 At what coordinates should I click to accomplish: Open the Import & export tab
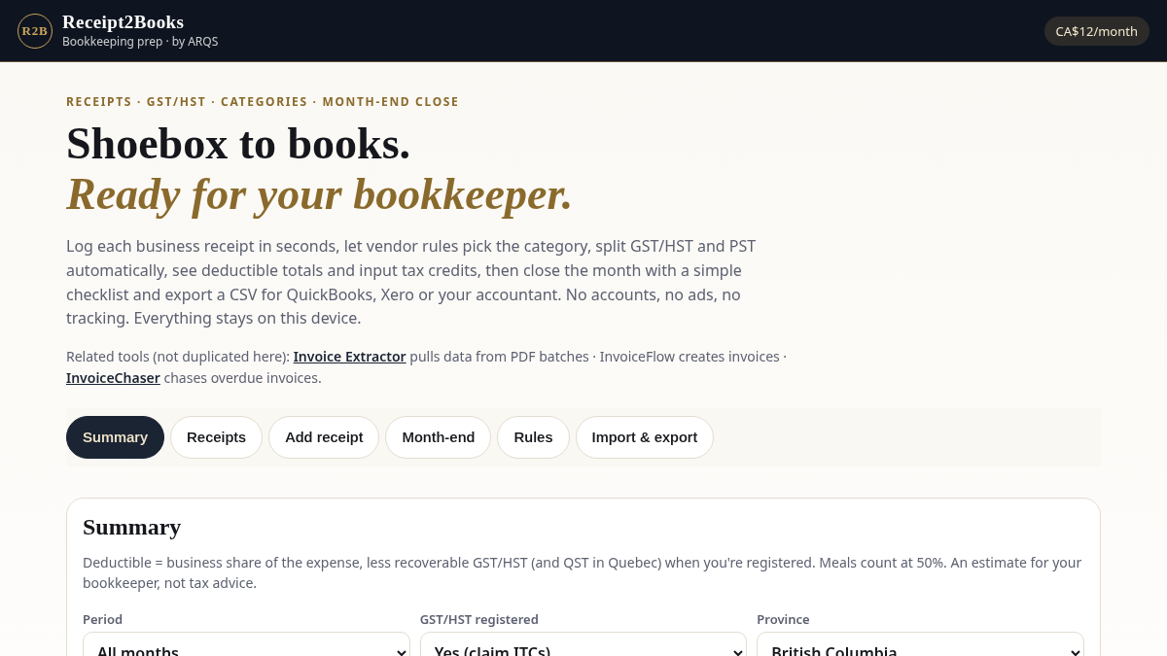pos(645,437)
